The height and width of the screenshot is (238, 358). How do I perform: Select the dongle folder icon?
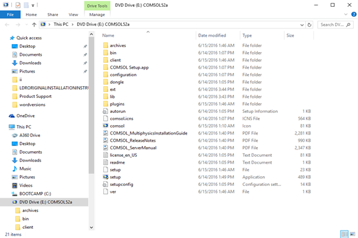(106, 82)
